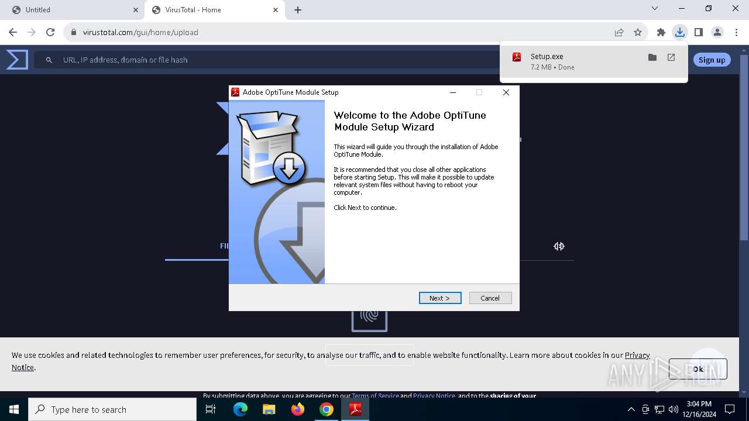Open network settings tray icon
This screenshot has height=421, width=749.
coord(659,409)
